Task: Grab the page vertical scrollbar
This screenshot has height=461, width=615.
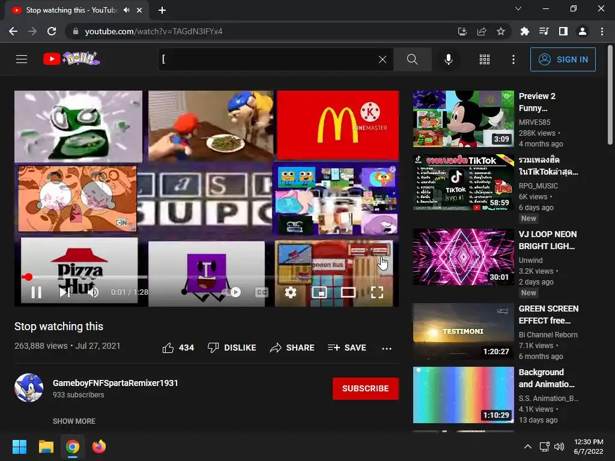Action: coord(610,95)
